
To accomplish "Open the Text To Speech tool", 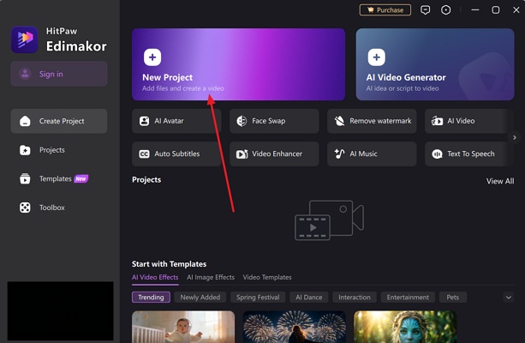I will point(469,154).
